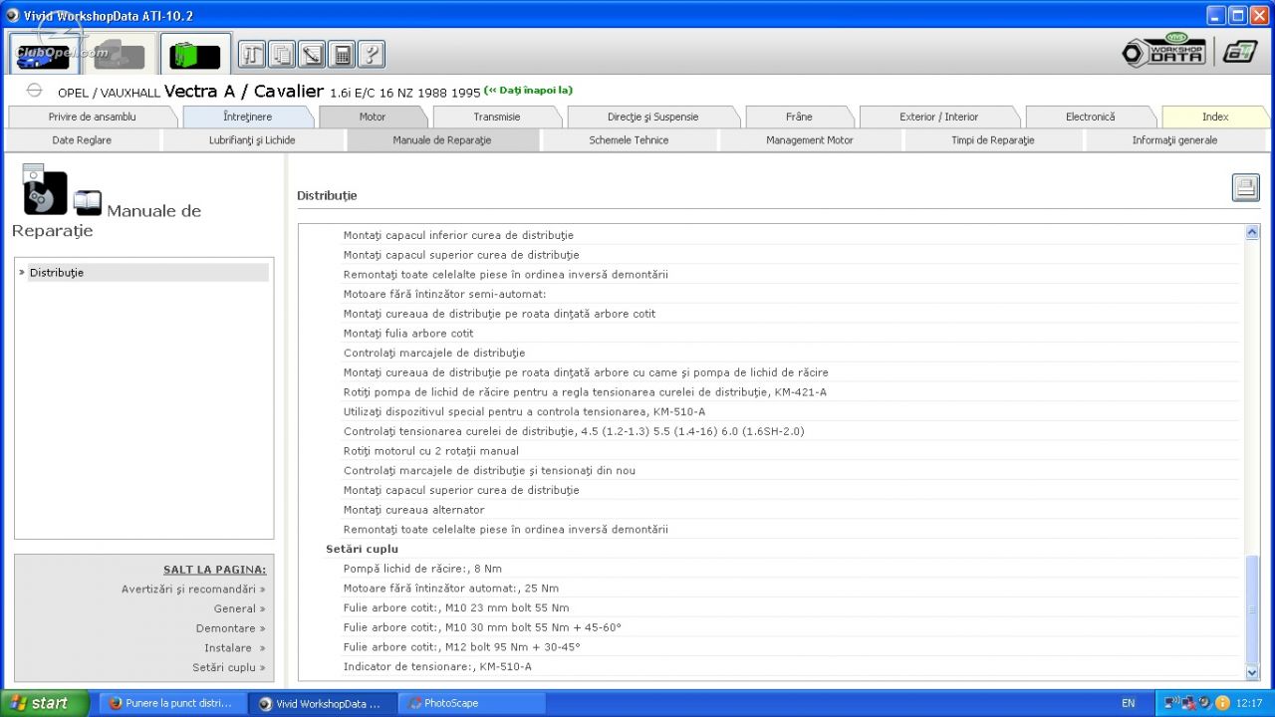Select the Motor tab

373,117
